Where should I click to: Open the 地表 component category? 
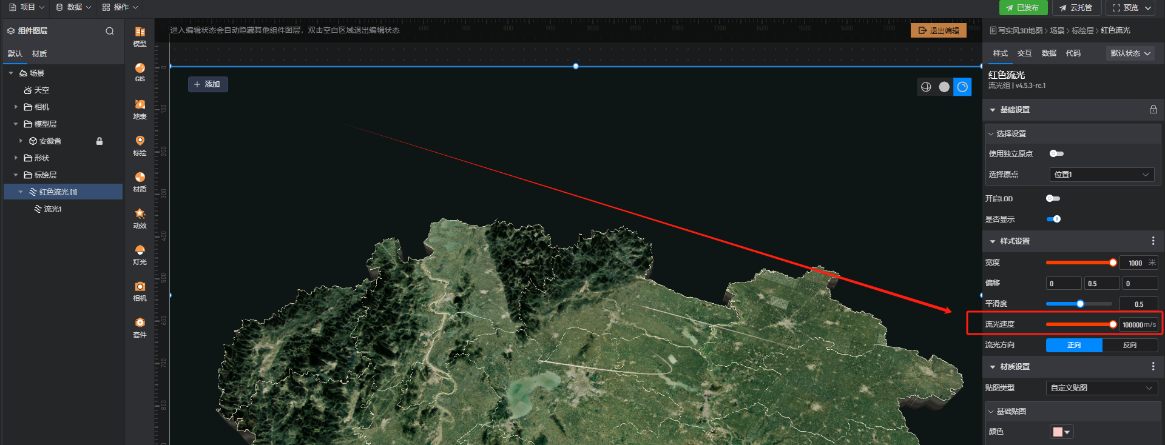(x=140, y=109)
